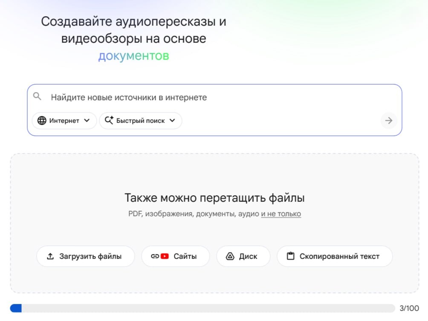Click the Загрузить файлы button
This screenshot has width=428, height=321.
coord(85,256)
